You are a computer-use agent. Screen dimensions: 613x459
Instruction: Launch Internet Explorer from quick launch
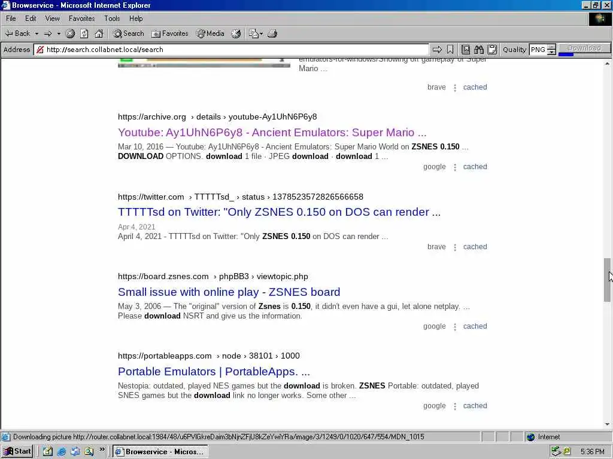tap(62, 452)
